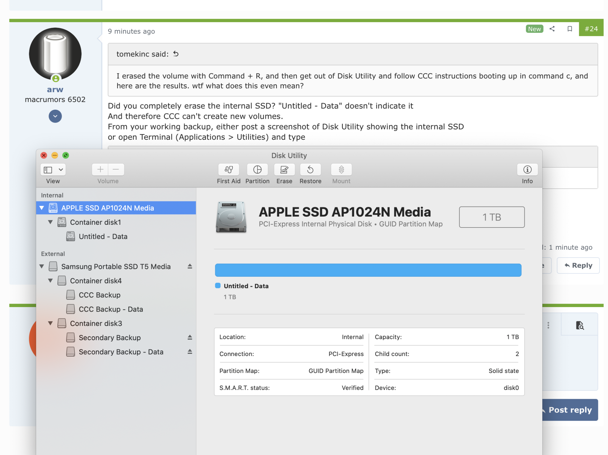Open the Partition tool
608x455 pixels.
pyautogui.click(x=257, y=169)
